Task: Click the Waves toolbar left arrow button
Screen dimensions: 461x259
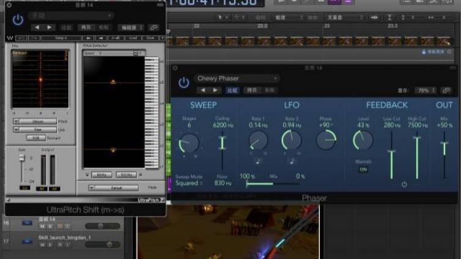Action: (x=88, y=38)
